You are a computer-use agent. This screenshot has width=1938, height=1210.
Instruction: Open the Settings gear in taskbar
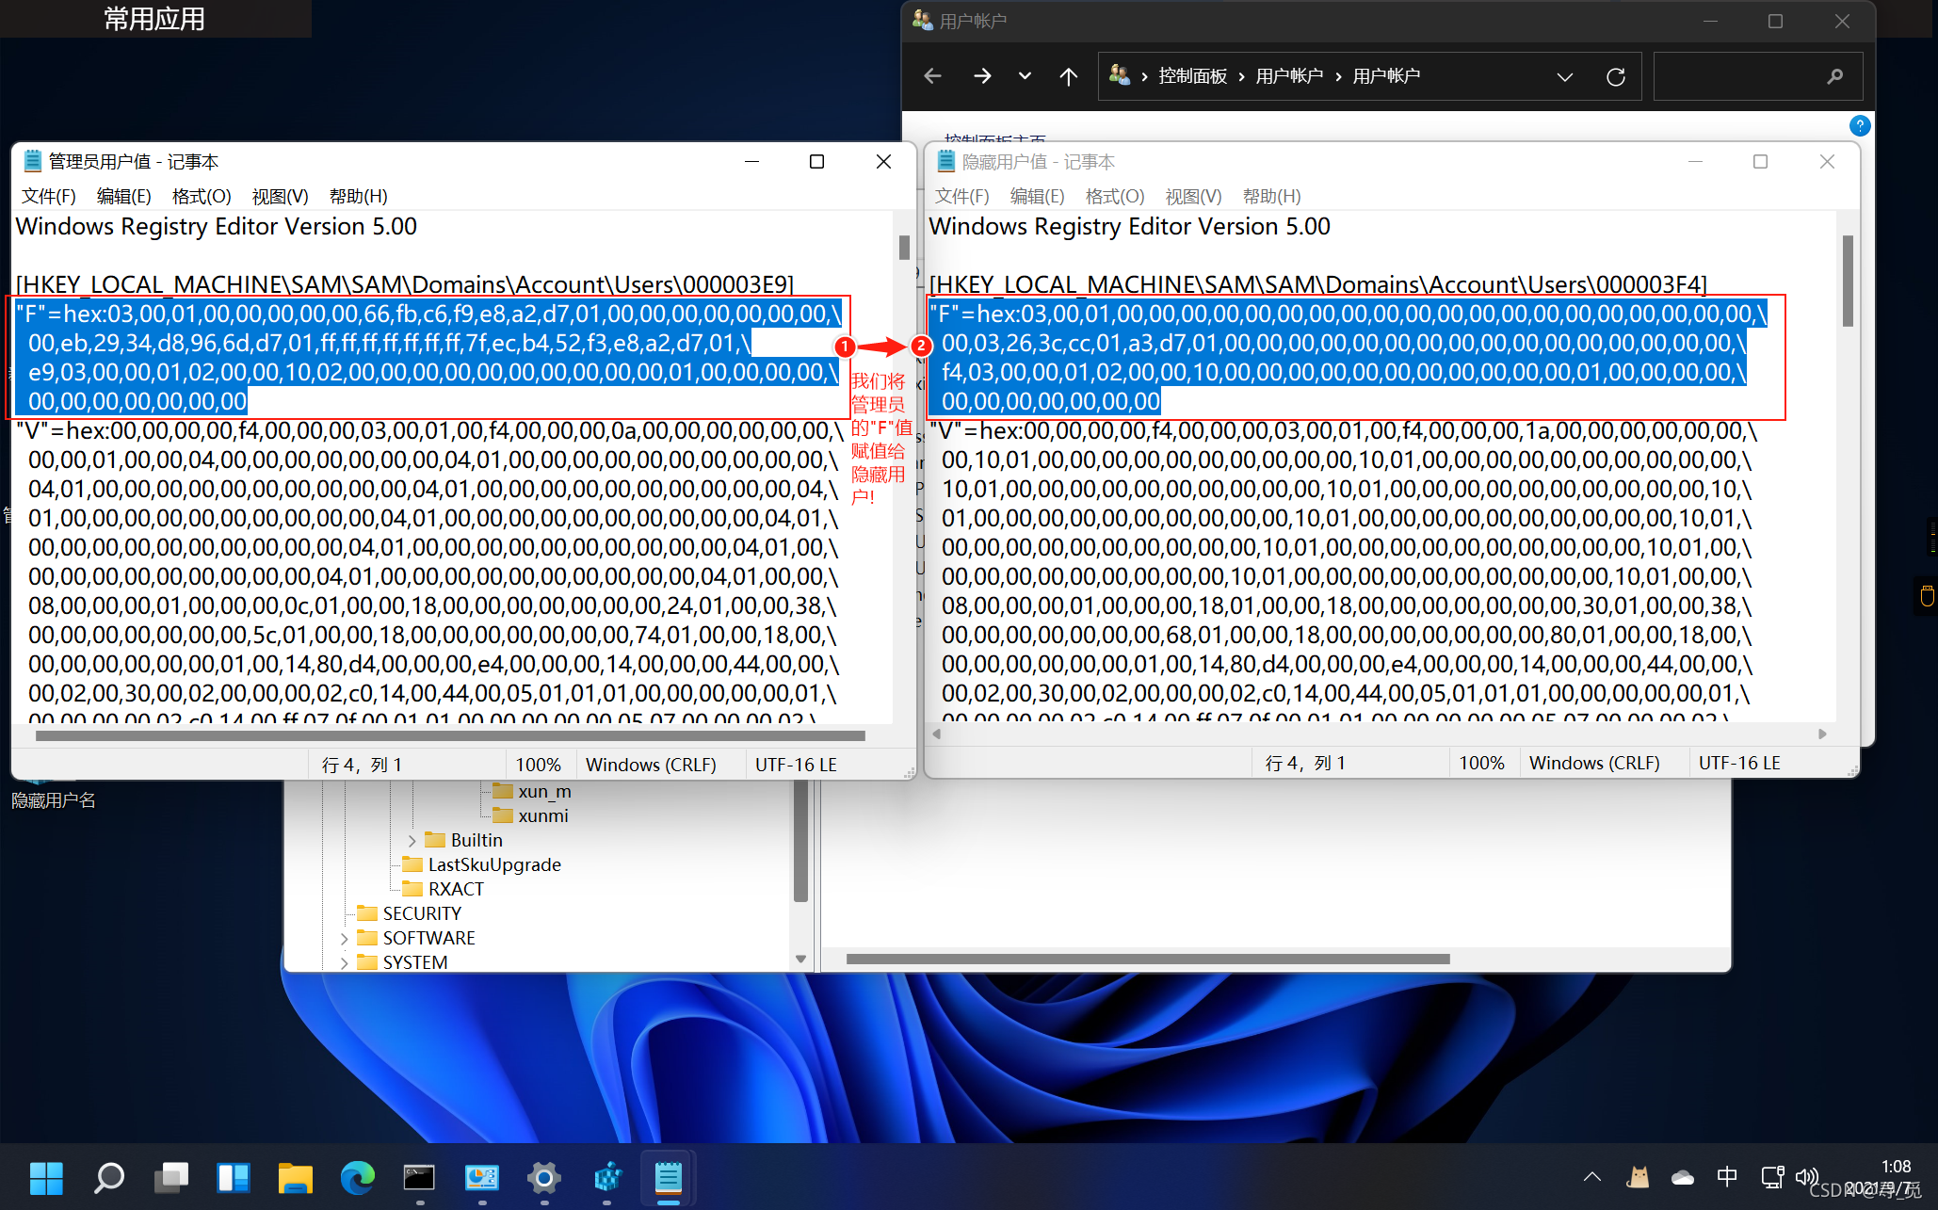click(x=543, y=1177)
